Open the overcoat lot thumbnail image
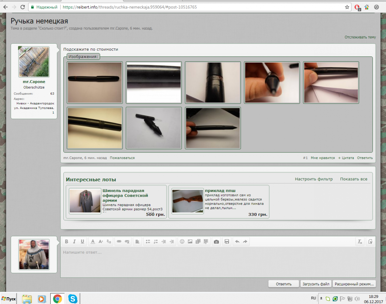Viewport: 386px width, 304px height. [x=85, y=201]
